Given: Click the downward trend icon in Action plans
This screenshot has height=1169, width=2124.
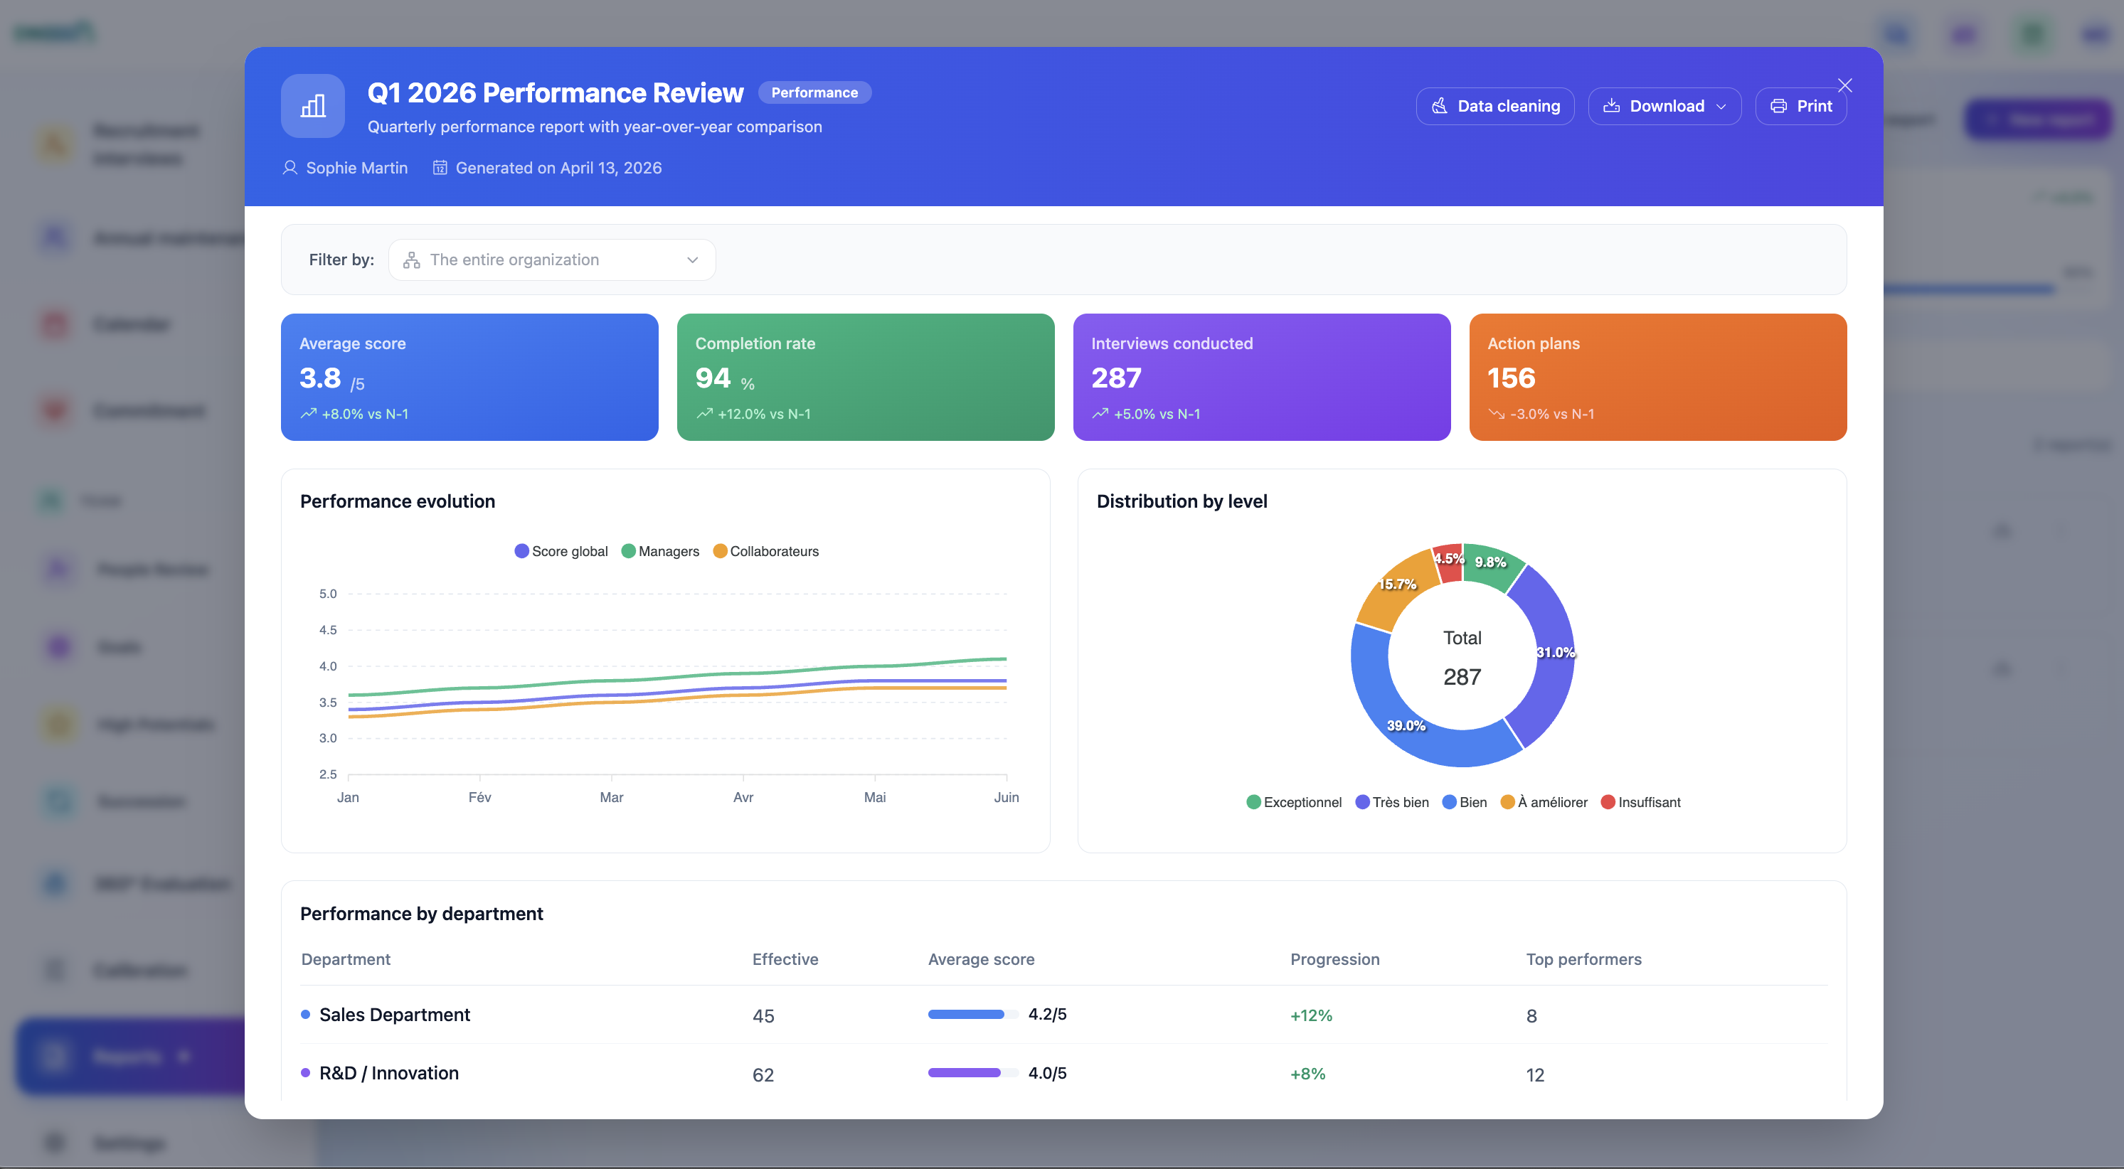Looking at the screenshot, I should [1496, 414].
